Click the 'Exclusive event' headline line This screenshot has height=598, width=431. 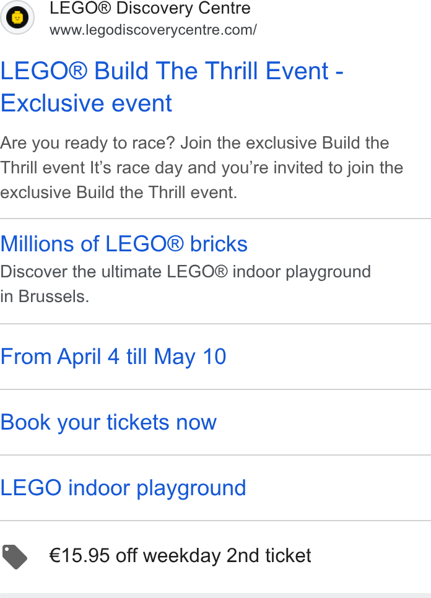86,103
